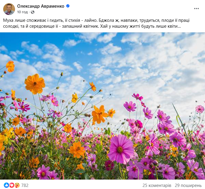Click the Care hug reaction icon
Viewport: 205px width, 189px height.
(x=17, y=185)
